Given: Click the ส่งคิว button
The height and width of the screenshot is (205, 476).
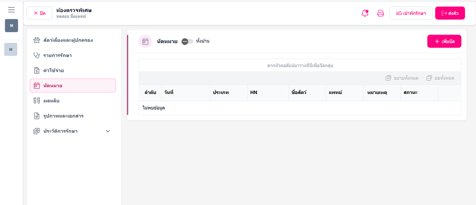Looking at the screenshot, I should pos(450,13).
